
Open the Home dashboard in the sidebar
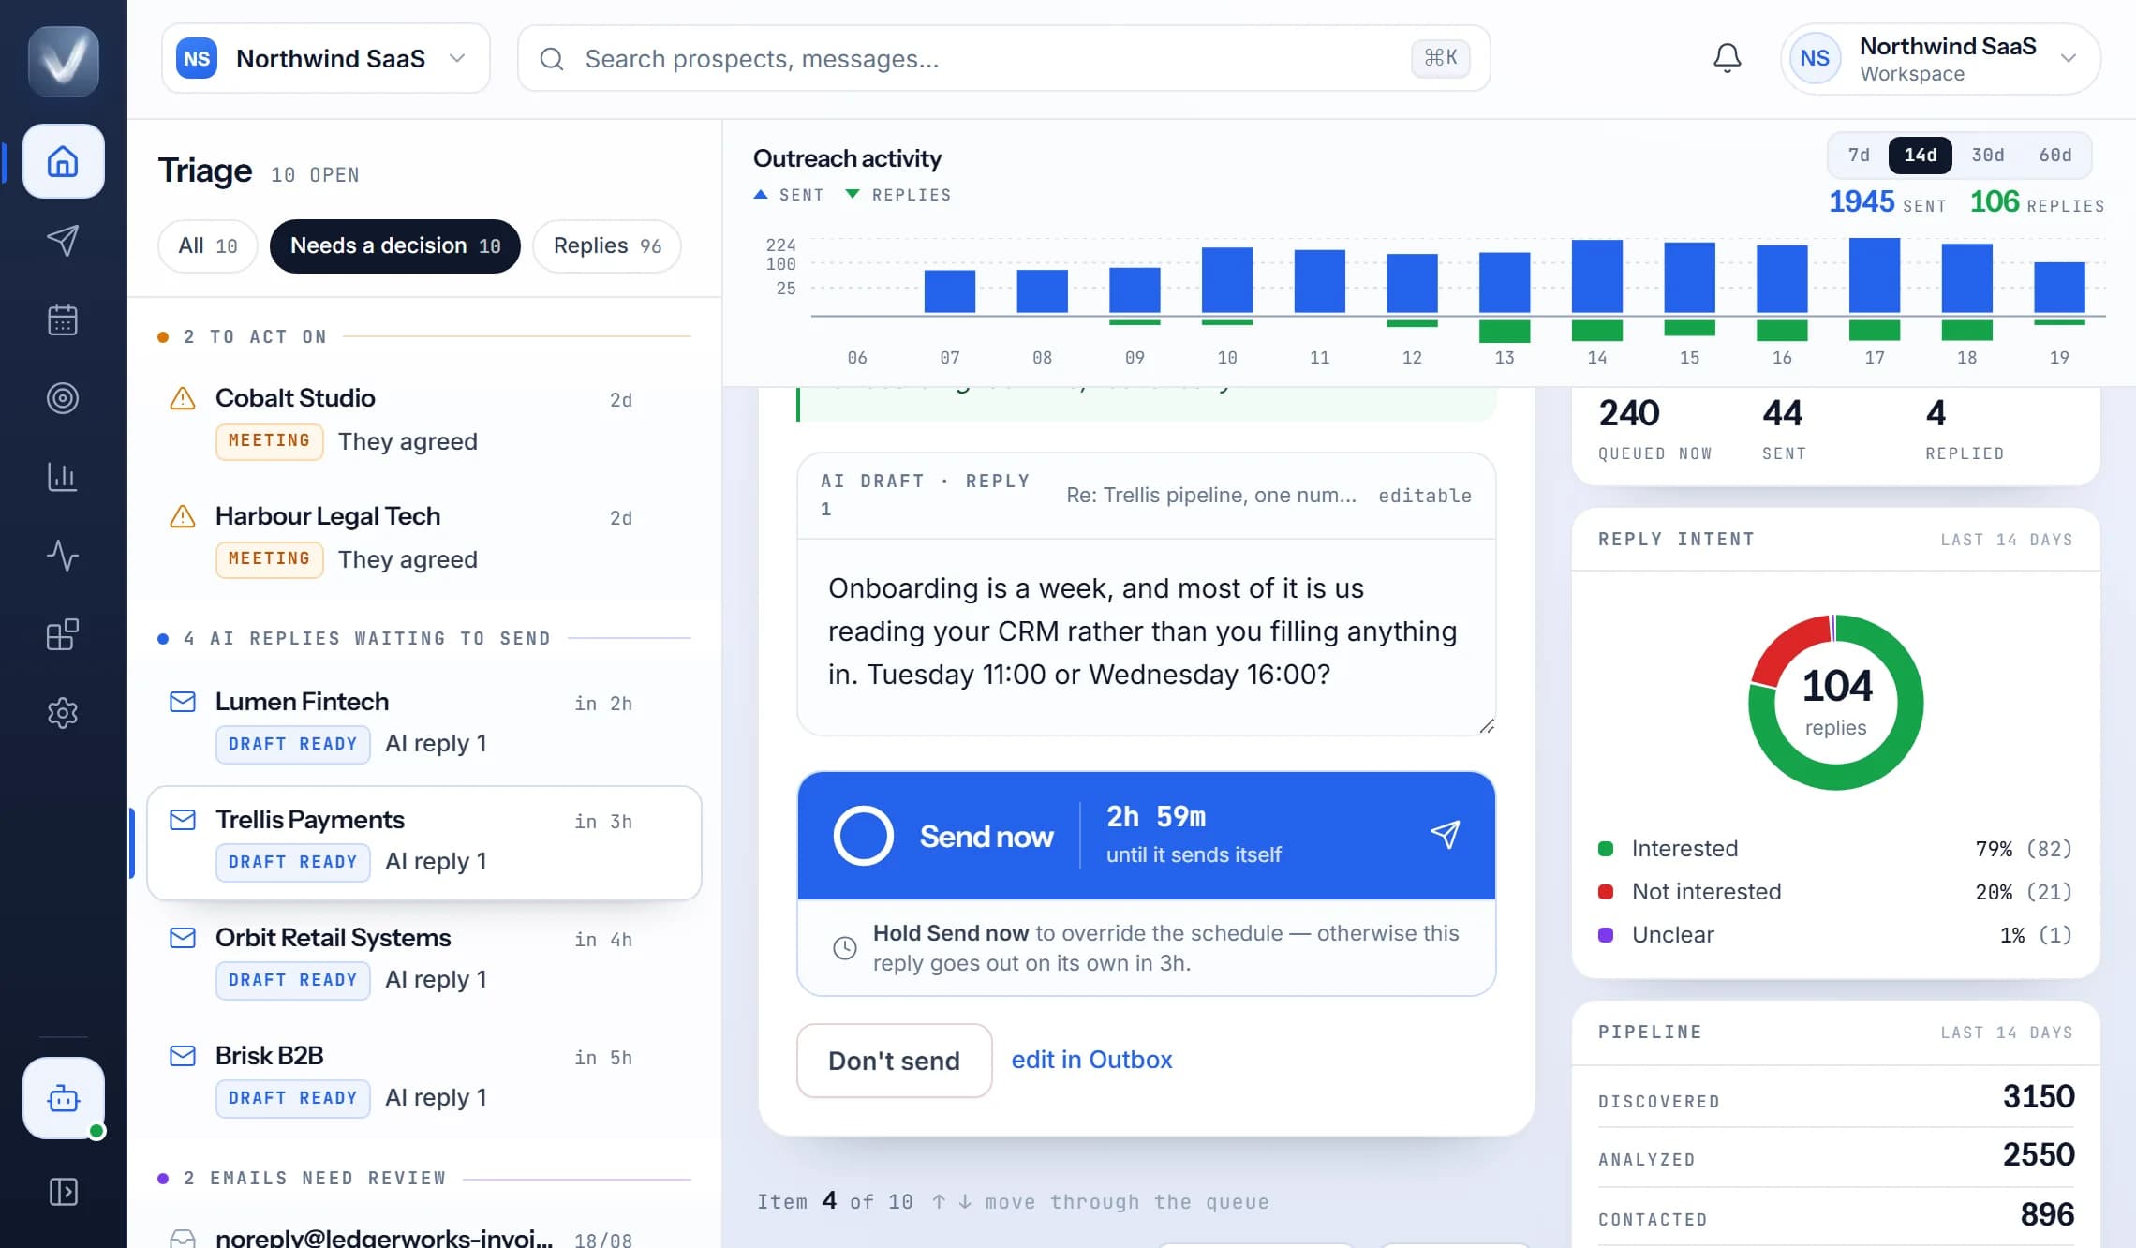click(63, 161)
